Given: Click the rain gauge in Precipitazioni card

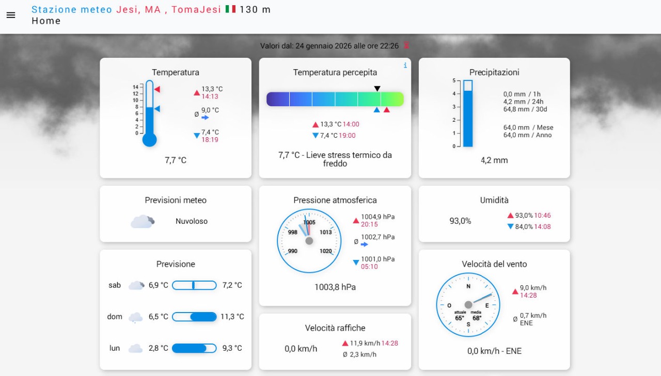Looking at the screenshot, I should click(x=467, y=113).
